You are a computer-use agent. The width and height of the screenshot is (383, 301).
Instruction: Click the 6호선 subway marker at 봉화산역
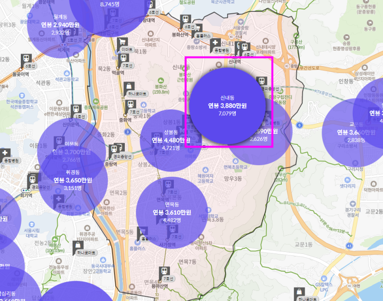pyautogui.click(x=185, y=19)
